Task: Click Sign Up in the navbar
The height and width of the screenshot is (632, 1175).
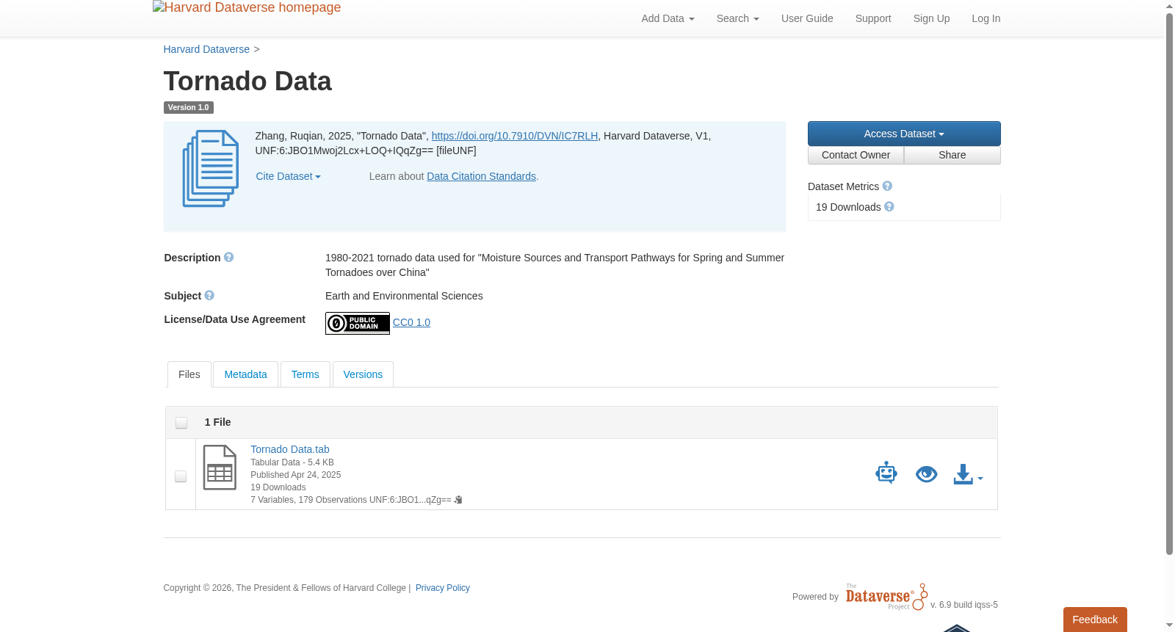Action: click(x=932, y=18)
